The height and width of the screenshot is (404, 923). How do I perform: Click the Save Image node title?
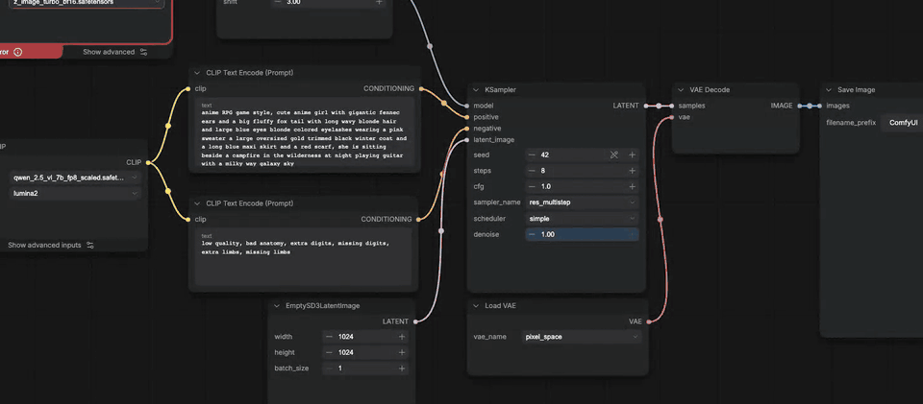[x=857, y=90]
